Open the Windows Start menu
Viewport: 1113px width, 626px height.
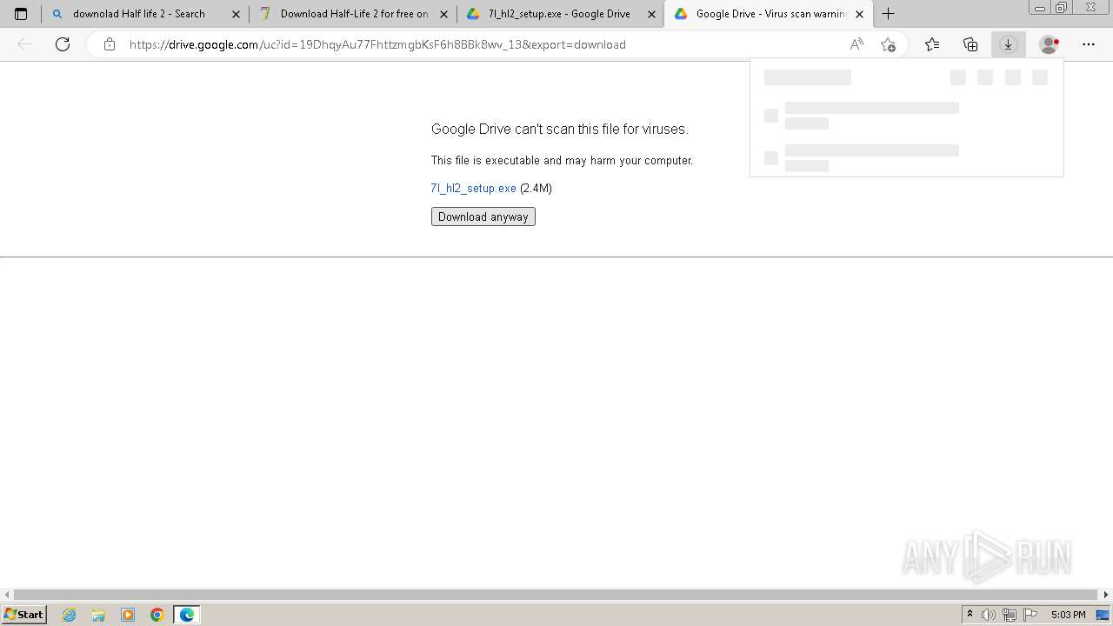pos(24,614)
